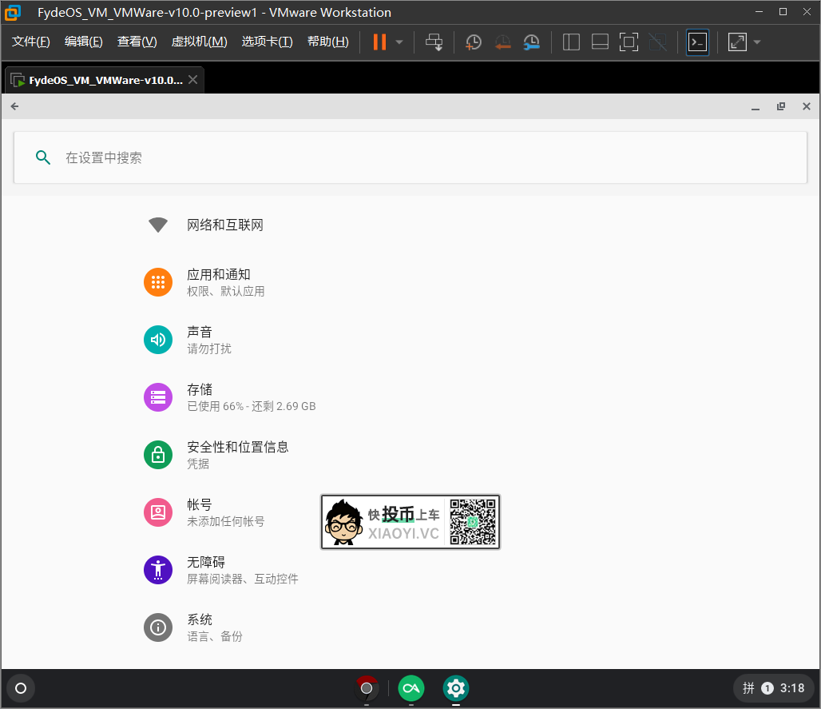Viewport: 821px width, 709px height.
Task: Minimize the Android settings window
Action: [x=756, y=107]
